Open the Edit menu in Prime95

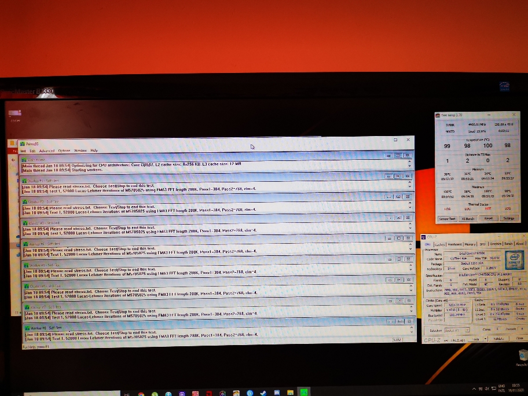[x=32, y=151]
